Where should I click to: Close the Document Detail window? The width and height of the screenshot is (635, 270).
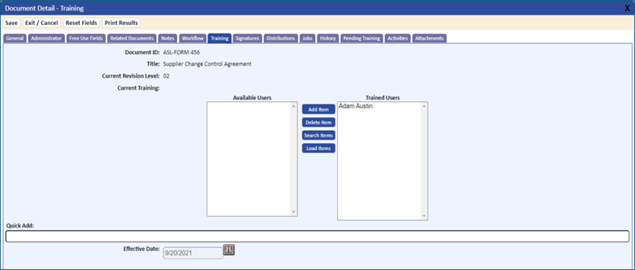(628, 8)
